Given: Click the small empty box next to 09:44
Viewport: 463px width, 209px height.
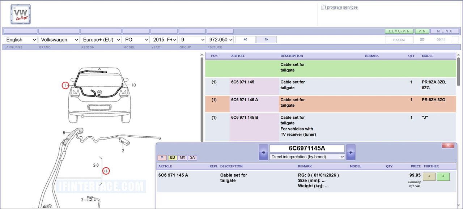Looking at the screenshot, I should coord(455,40).
